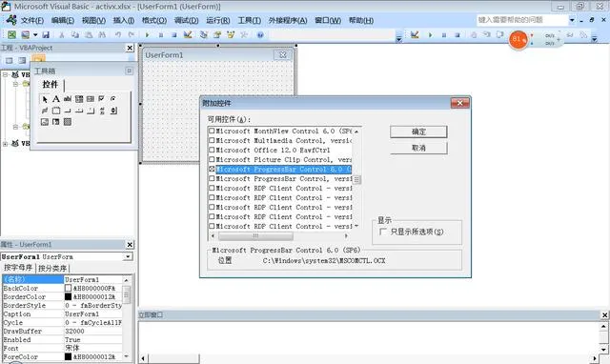Open the help search box dropdown
This screenshot has width=610, height=364.
click(572, 20)
